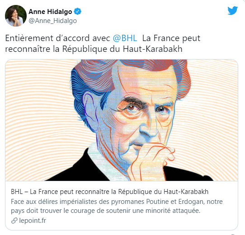
Task: Click the chain link icon beside lepoint.fr
Action: [14, 221]
